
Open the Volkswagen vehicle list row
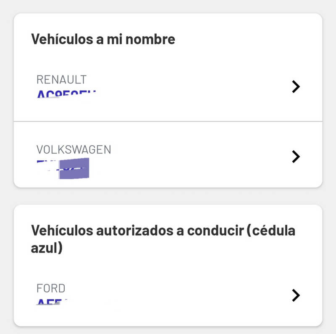pos(168,157)
